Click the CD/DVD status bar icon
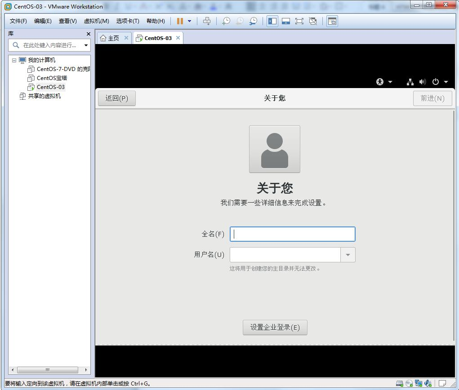The width and height of the screenshot is (459, 390). [409, 383]
